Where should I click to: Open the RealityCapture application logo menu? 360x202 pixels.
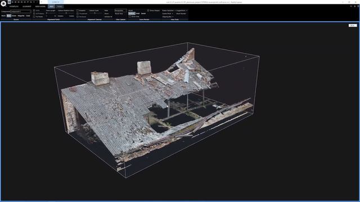3,3
